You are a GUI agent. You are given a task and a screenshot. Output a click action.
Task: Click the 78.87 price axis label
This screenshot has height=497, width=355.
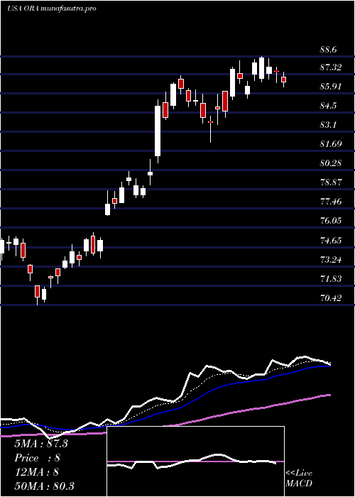click(330, 182)
